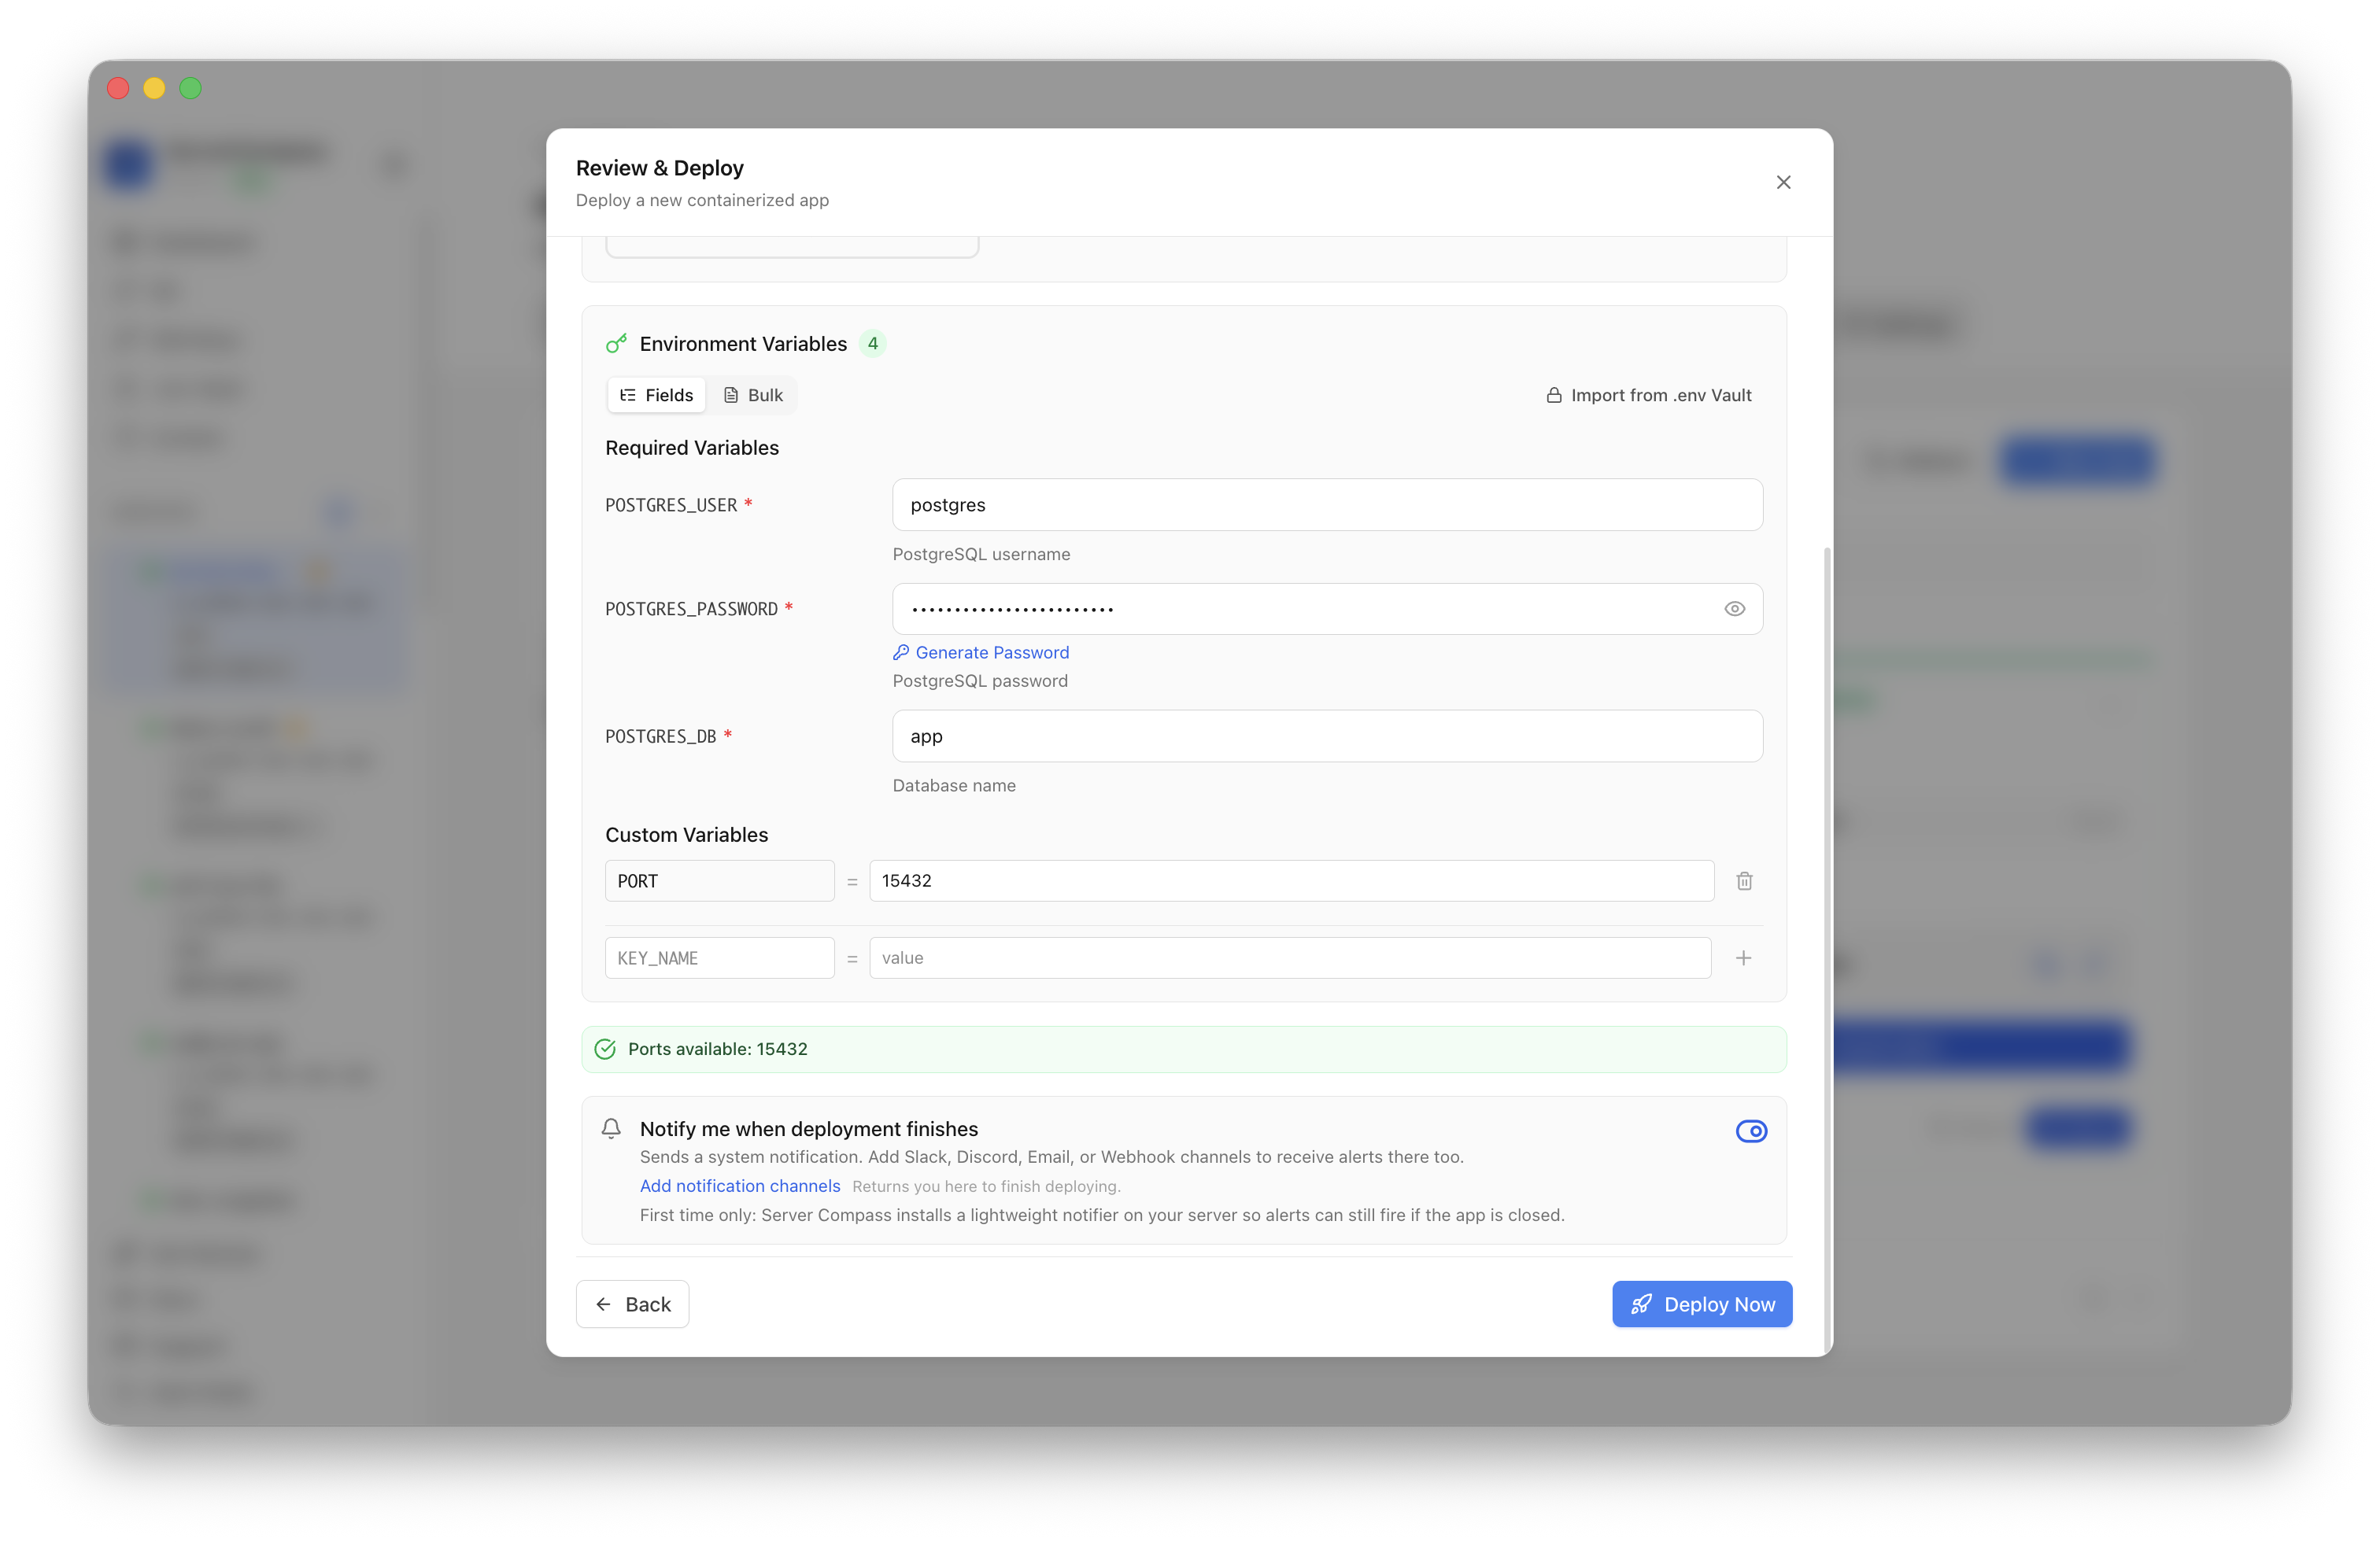The image size is (2380, 1542).
Task: Click the Ports available: 15432 text
Action: pos(717,1050)
